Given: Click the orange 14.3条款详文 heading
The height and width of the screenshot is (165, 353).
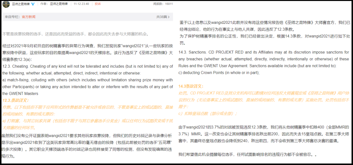Looking at the screenshot, I should (x=191, y=86).
